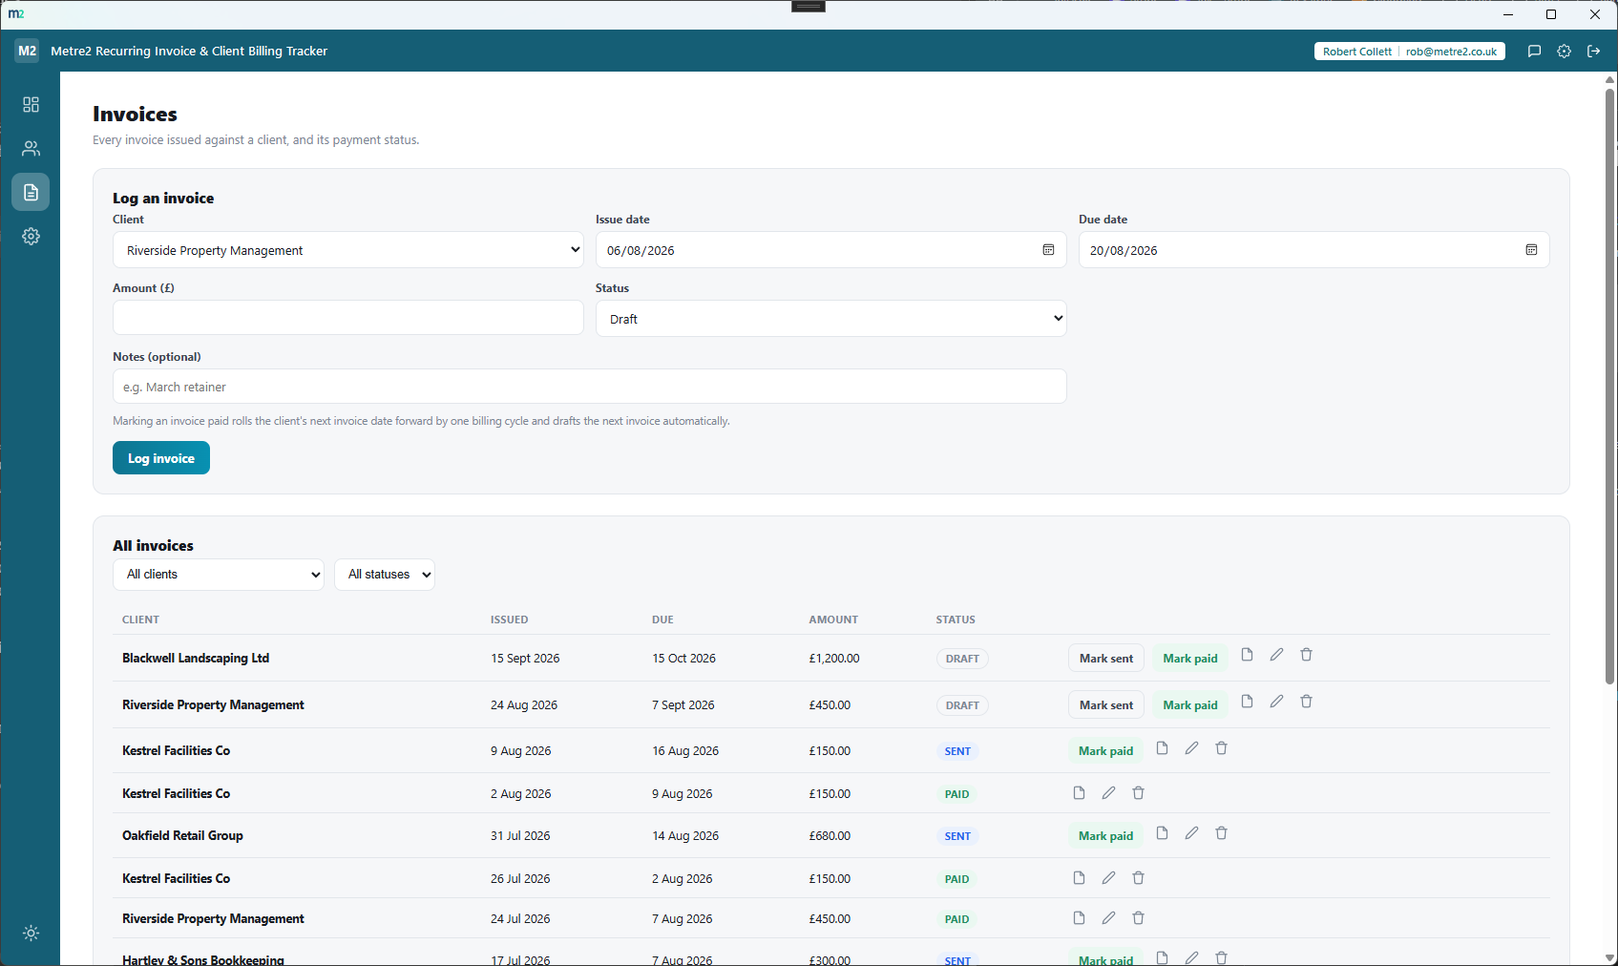The height and width of the screenshot is (966, 1618).
Task: Click the AMOUNT column header
Action: (x=833, y=619)
